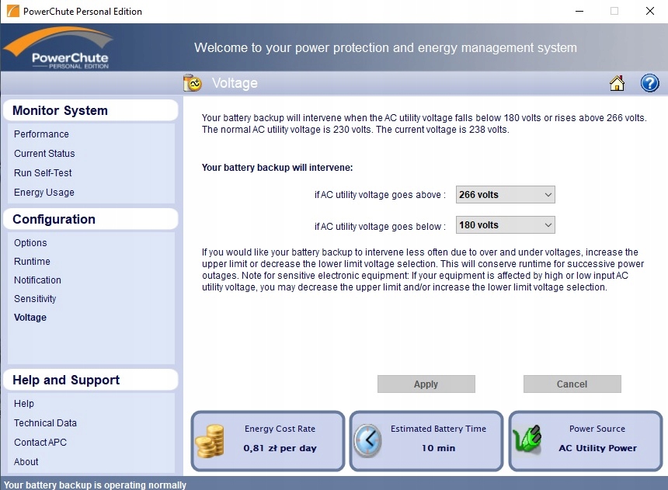
Task: Click the clock Estimated Battery Time icon
Action: [x=368, y=441]
